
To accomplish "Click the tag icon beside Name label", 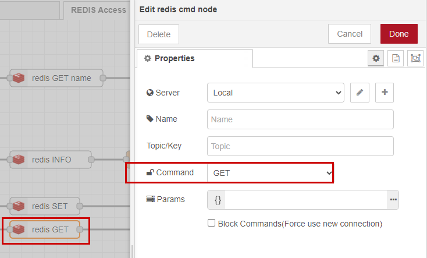I will pos(150,119).
